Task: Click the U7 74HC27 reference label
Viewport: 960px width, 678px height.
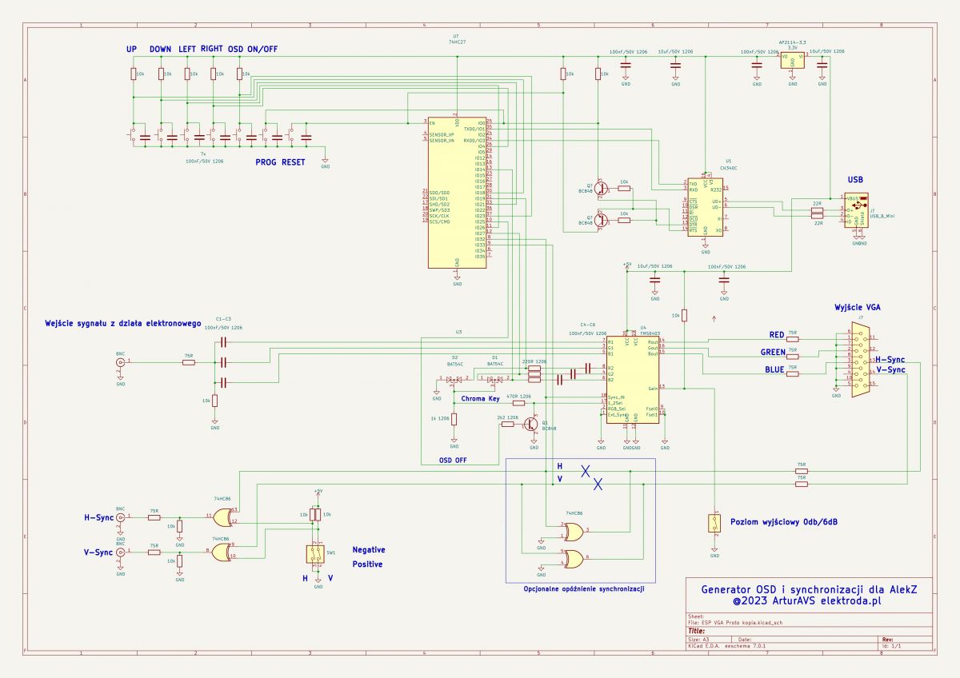Action: (x=456, y=39)
